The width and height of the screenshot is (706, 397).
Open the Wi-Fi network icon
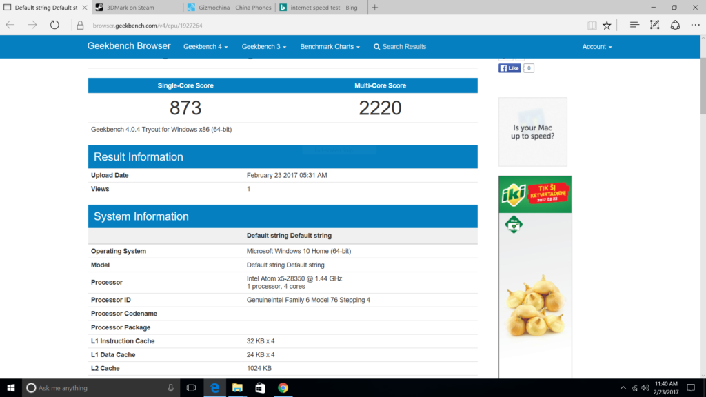pyautogui.click(x=634, y=387)
